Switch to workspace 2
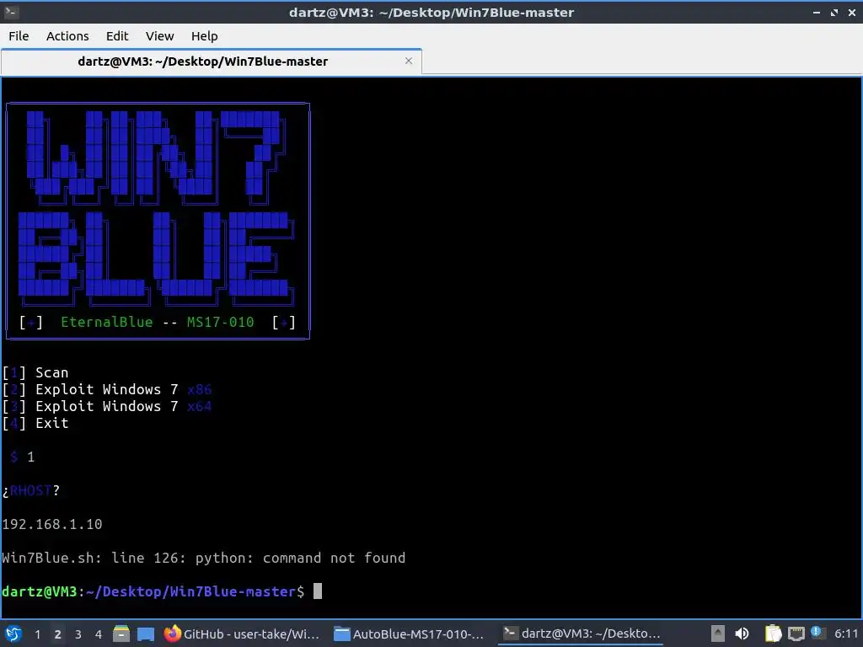This screenshot has height=647, width=863. (x=57, y=634)
